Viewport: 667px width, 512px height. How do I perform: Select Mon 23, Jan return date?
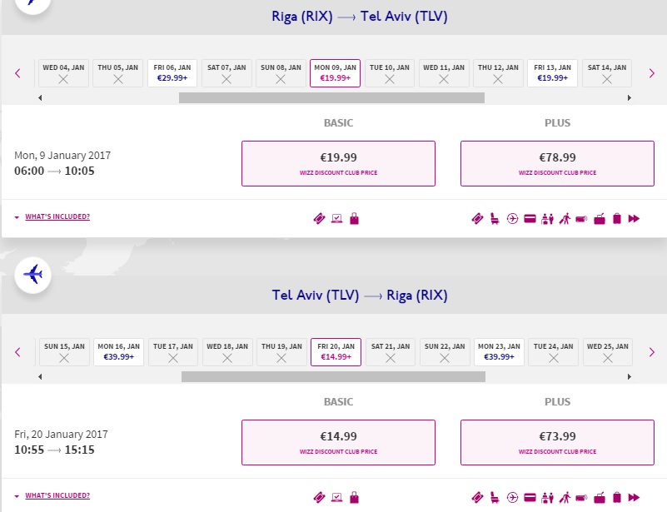(x=499, y=352)
